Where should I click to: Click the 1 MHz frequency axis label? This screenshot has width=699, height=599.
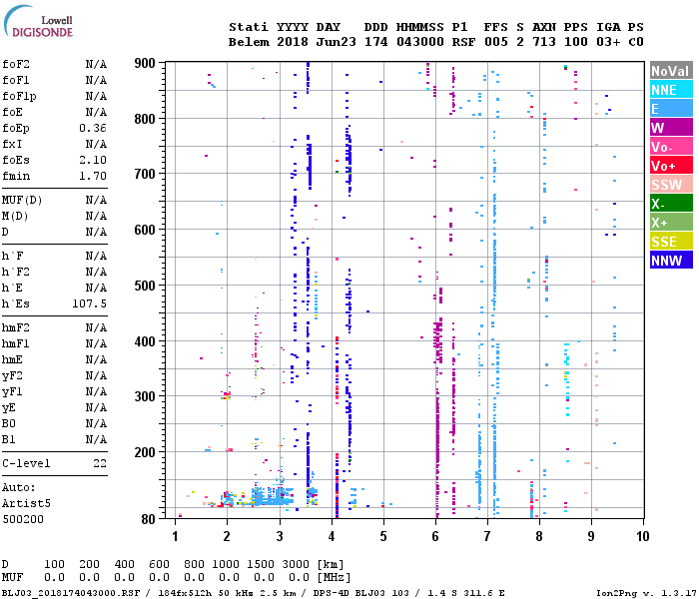(x=175, y=537)
